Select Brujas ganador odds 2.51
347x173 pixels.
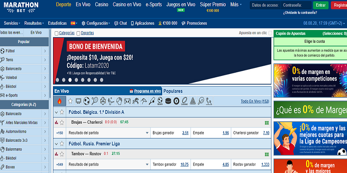[x=185, y=133]
